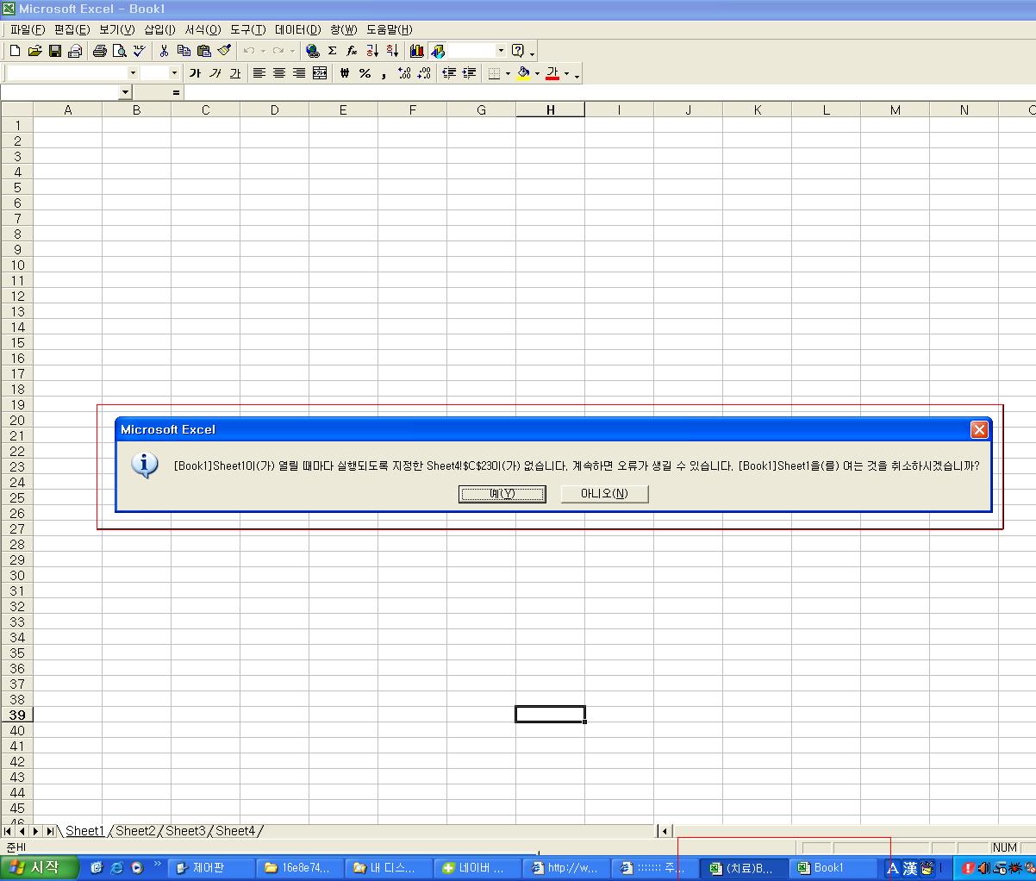The height and width of the screenshot is (881, 1036).
Task: Expand the font size dropdown
Action: point(174,73)
